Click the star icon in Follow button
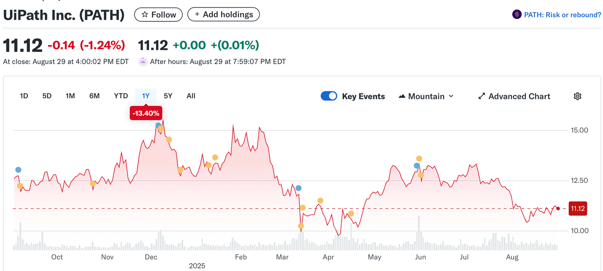 [145, 15]
